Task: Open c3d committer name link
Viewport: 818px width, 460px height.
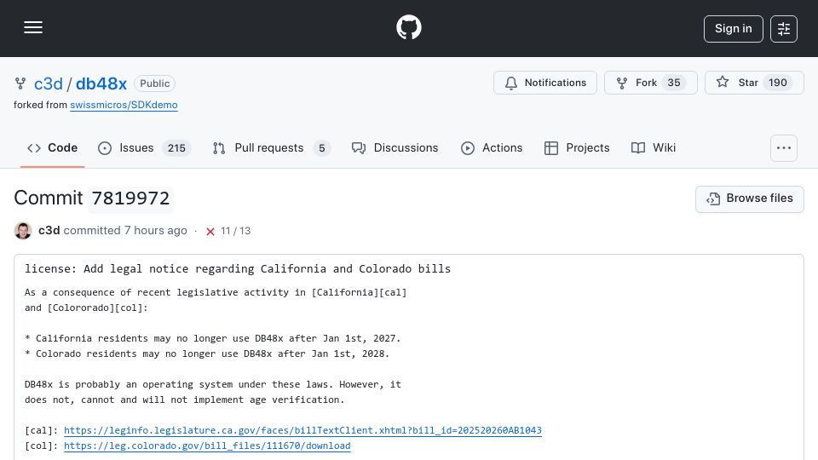Action: pos(49,231)
